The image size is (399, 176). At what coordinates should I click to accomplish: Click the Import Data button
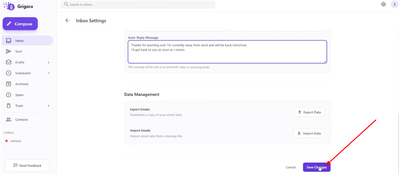tap(309, 133)
